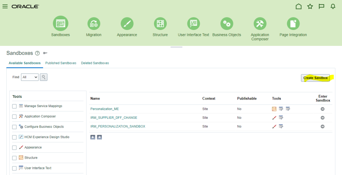Click Appearance brush icon in IRM_PERSONALIZATION_SANDBOX row
This screenshot has width=342, height=175.
click(274, 126)
